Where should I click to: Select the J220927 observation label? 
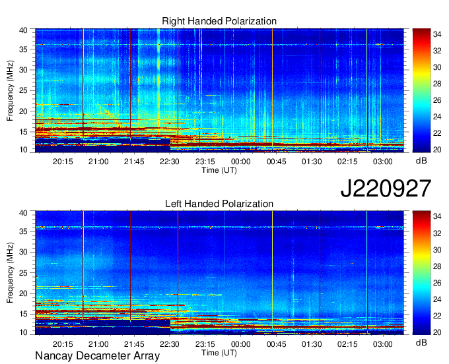click(x=386, y=189)
